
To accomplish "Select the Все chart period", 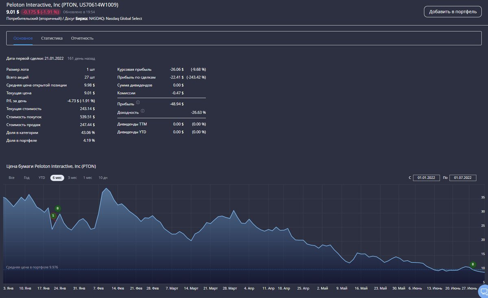I will [x=11, y=177].
